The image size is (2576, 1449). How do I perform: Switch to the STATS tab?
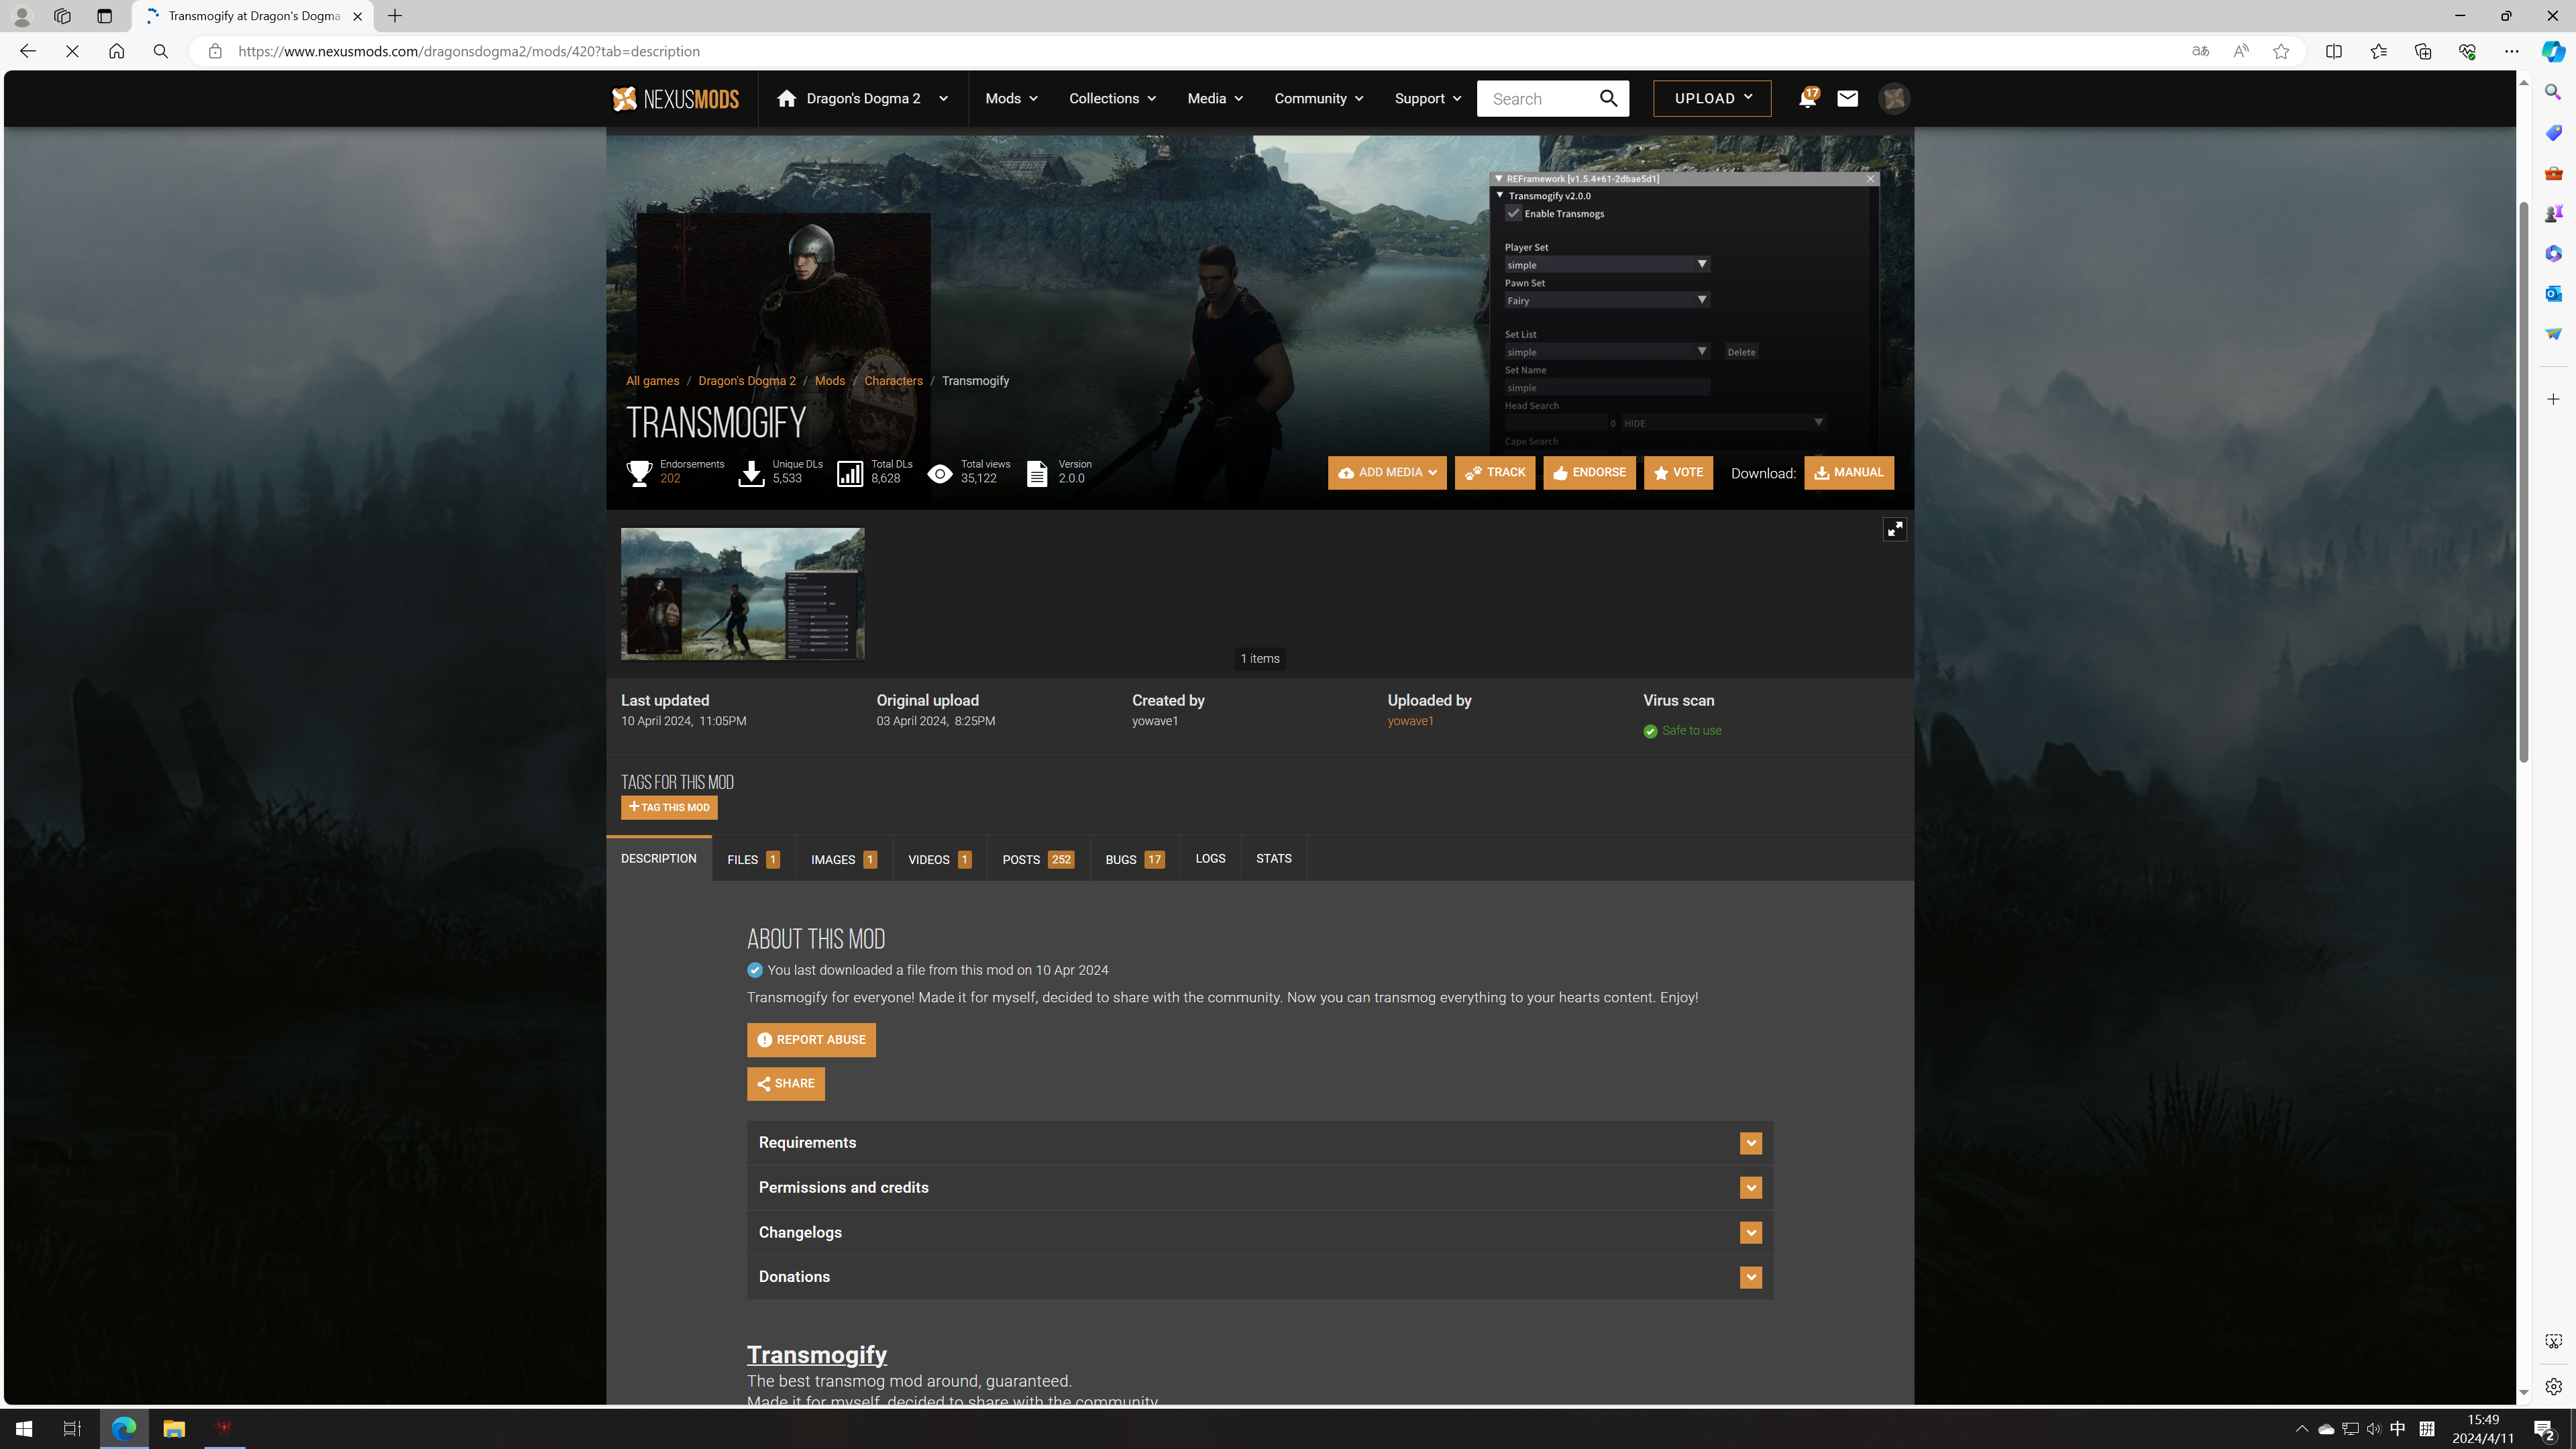pos(1273,859)
